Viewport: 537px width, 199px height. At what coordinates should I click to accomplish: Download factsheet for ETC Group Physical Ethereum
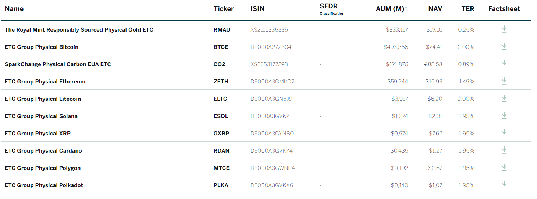504,81
